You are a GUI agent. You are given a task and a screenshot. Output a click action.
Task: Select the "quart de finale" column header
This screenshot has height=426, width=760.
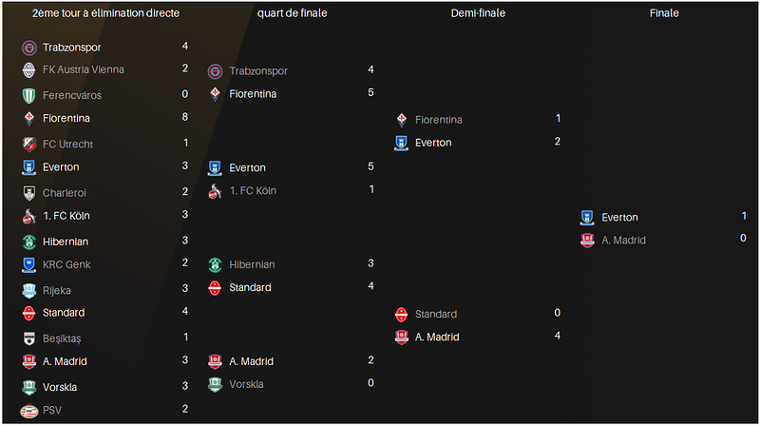pyautogui.click(x=290, y=14)
